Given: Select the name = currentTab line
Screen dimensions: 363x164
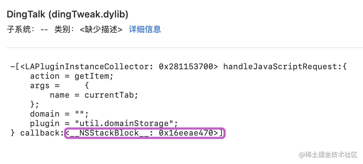Looking at the screenshot, I should pyautogui.click(x=94, y=95).
